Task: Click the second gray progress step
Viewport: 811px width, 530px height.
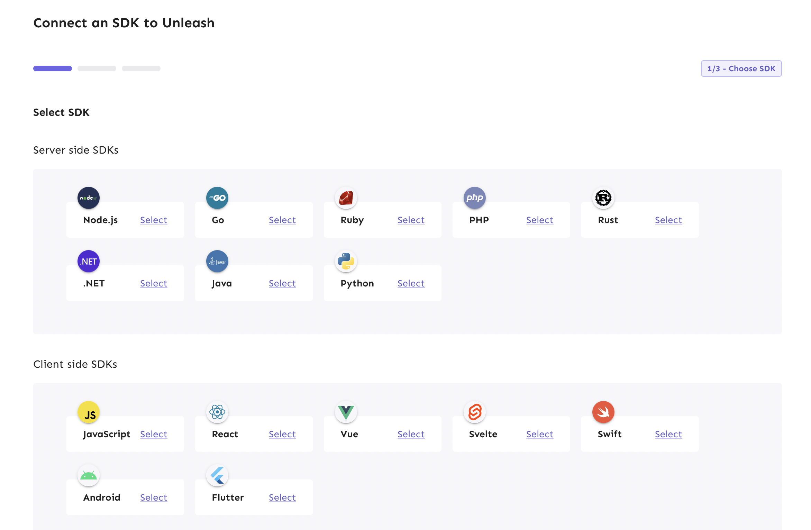Action: pos(97,68)
